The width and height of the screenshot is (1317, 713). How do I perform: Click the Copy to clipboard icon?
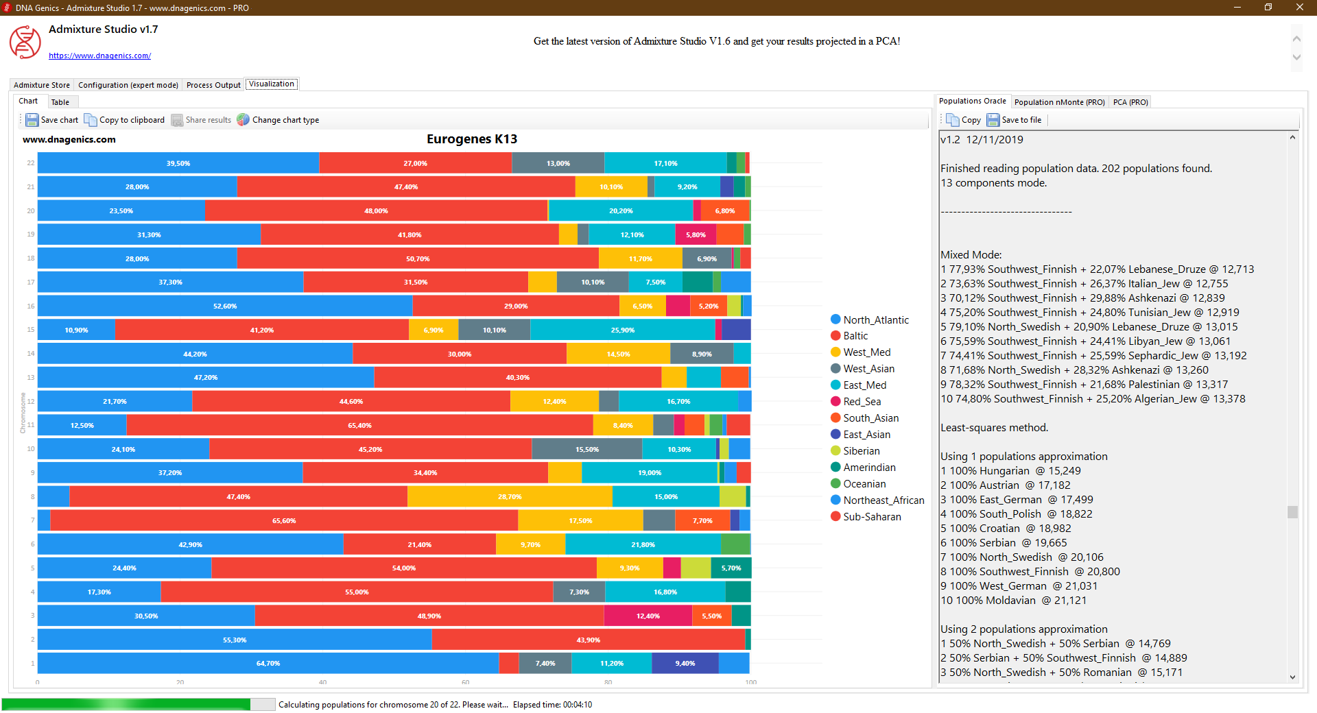91,119
